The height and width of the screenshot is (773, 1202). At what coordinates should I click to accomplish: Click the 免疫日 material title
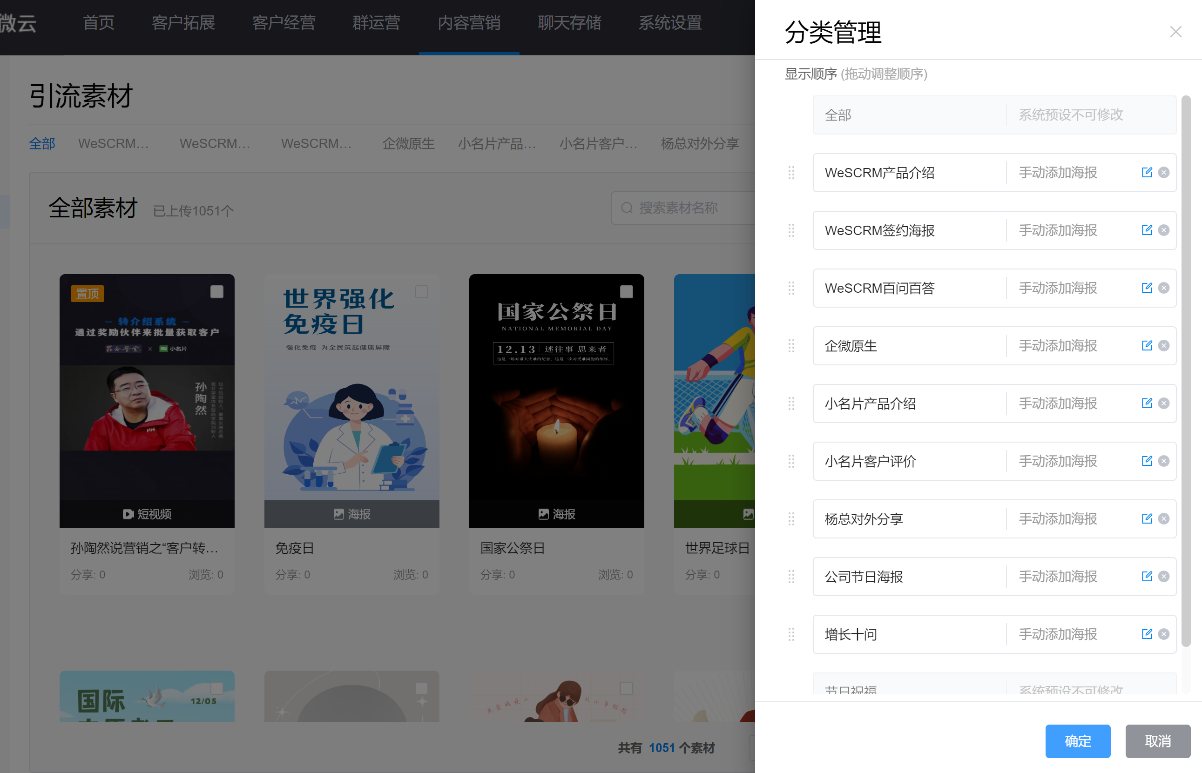click(295, 548)
